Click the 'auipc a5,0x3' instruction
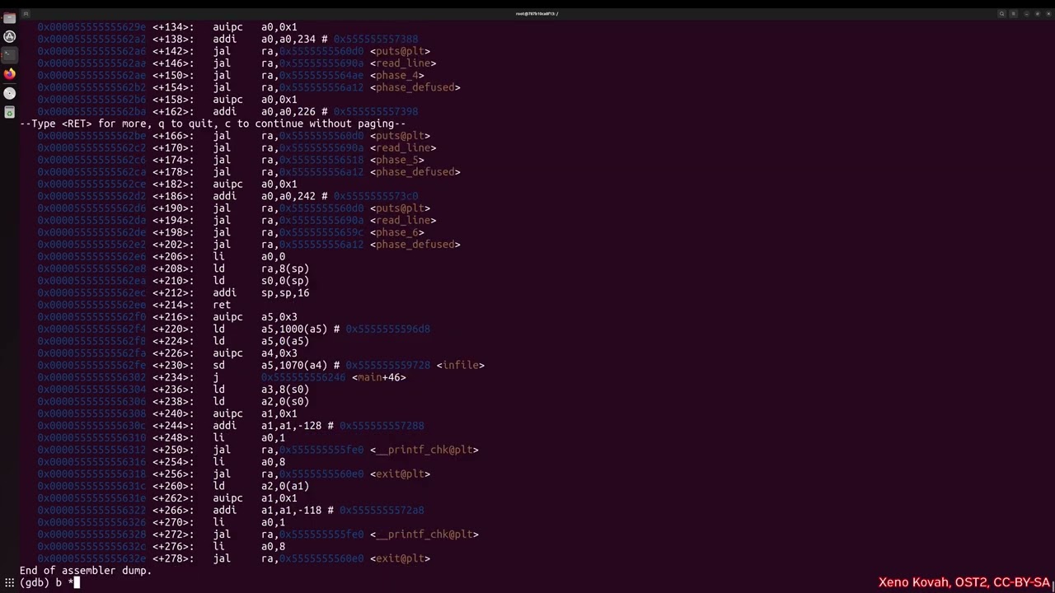1055x593 pixels. [255, 317]
